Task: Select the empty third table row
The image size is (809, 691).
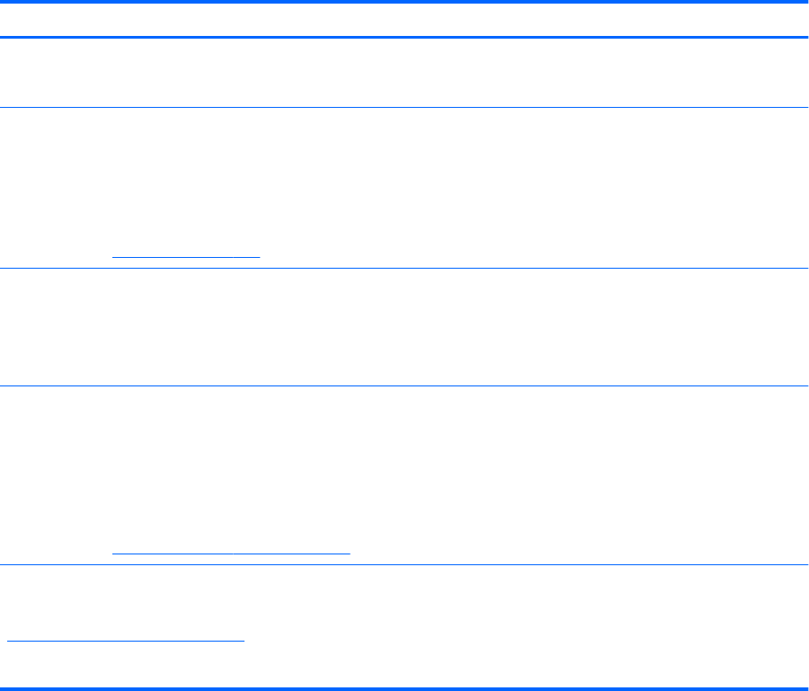Action: point(404,327)
